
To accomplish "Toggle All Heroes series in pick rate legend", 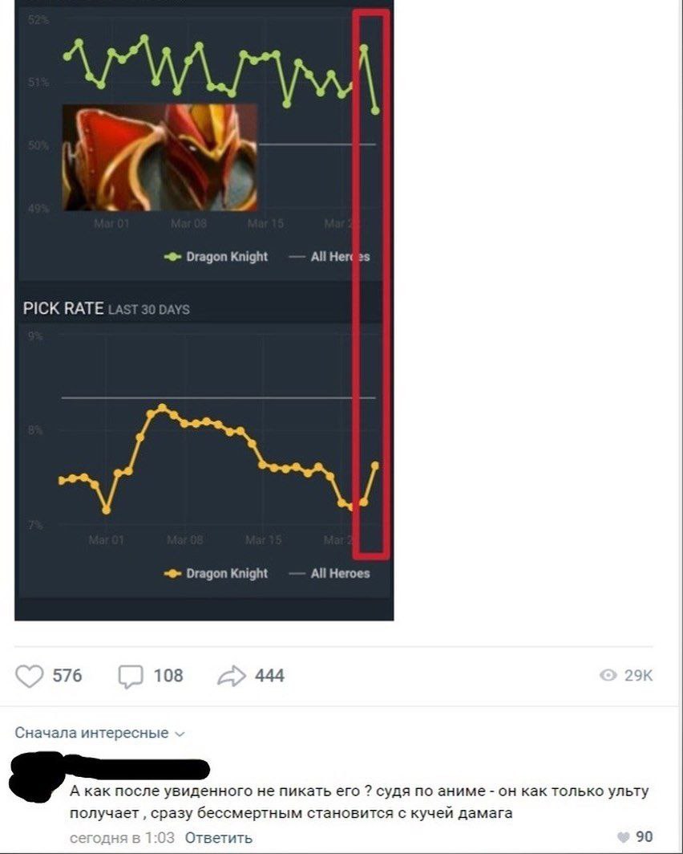I will point(329,574).
